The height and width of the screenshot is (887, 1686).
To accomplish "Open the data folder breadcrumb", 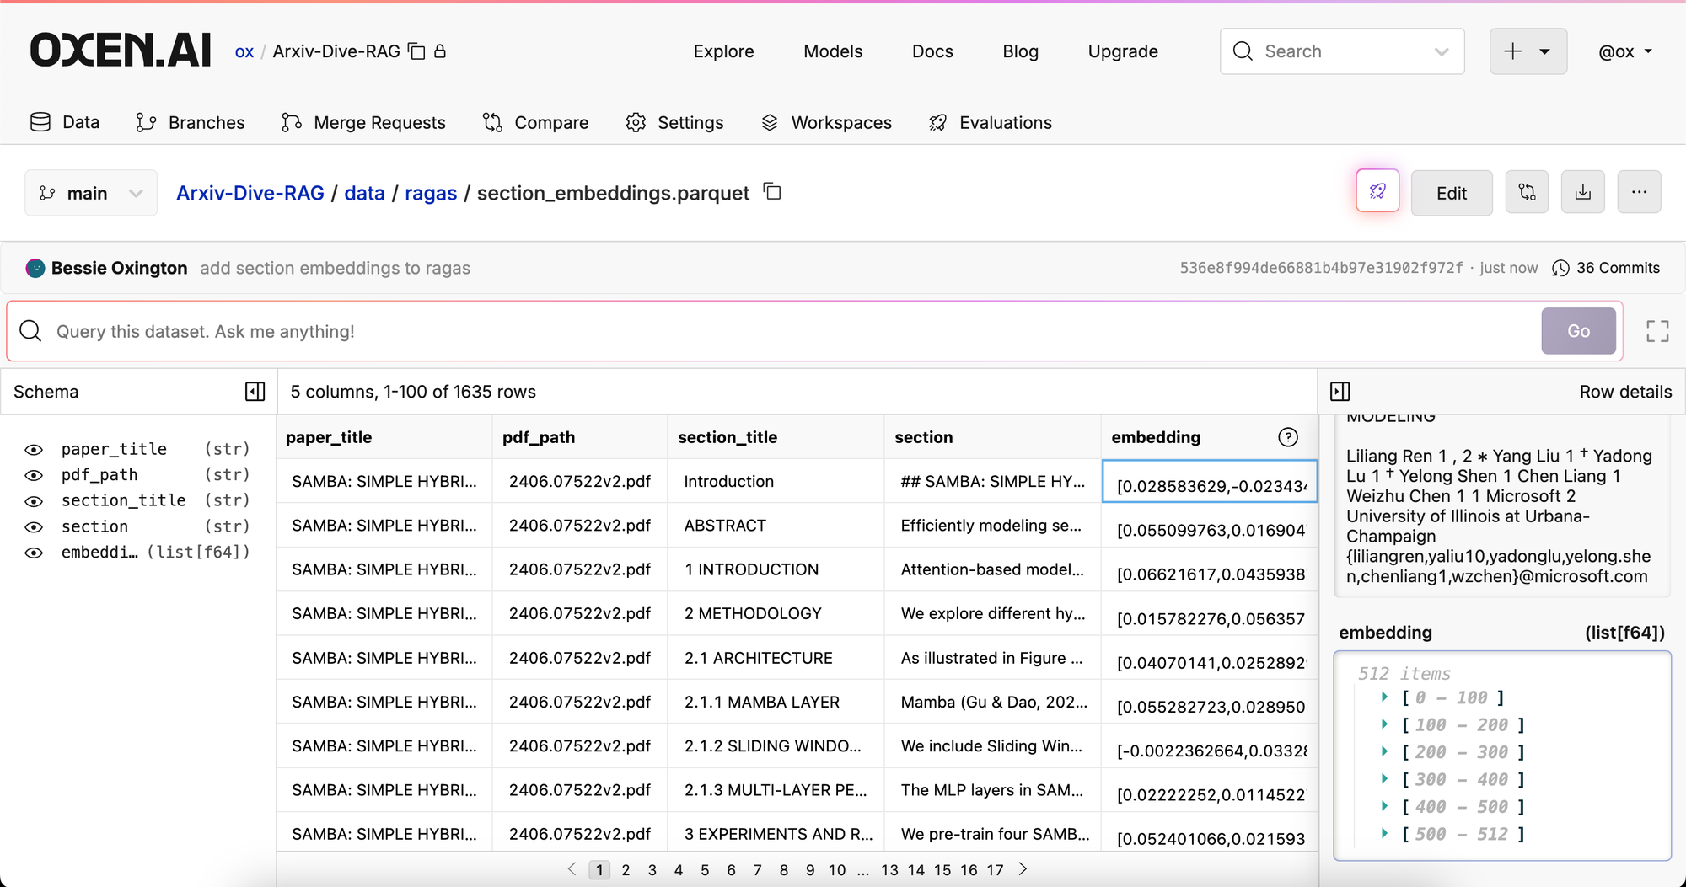I will click(364, 193).
